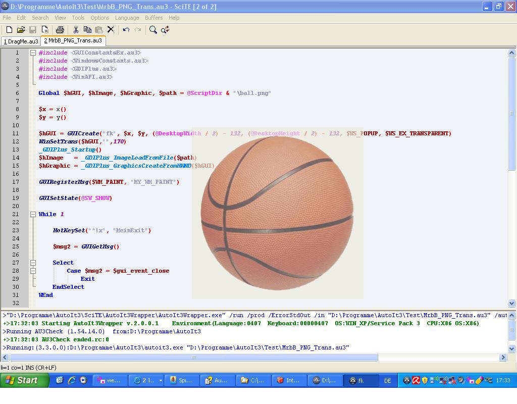The width and height of the screenshot is (517, 404).
Task: Click the Delete X icon in toolbar
Action: [x=111, y=30]
